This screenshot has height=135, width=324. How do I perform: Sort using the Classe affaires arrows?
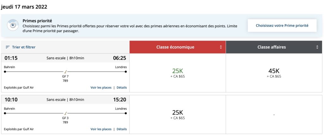(317, 47)
